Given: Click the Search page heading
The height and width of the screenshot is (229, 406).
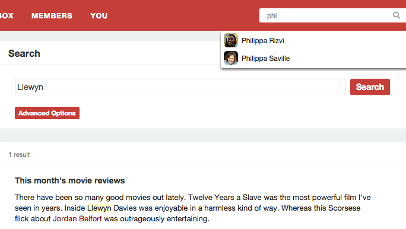Looking at the screenshot, I should [24, 53].
